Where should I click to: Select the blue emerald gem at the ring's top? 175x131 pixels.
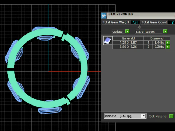pyautogui.click(x=45, y=28)
